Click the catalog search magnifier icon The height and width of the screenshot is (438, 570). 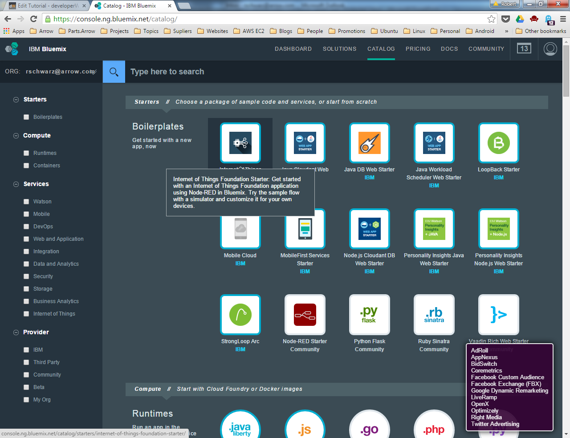114,72
